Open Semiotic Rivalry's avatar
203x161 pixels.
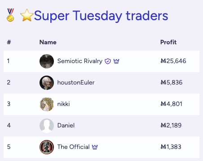click(x=47, y=61)
